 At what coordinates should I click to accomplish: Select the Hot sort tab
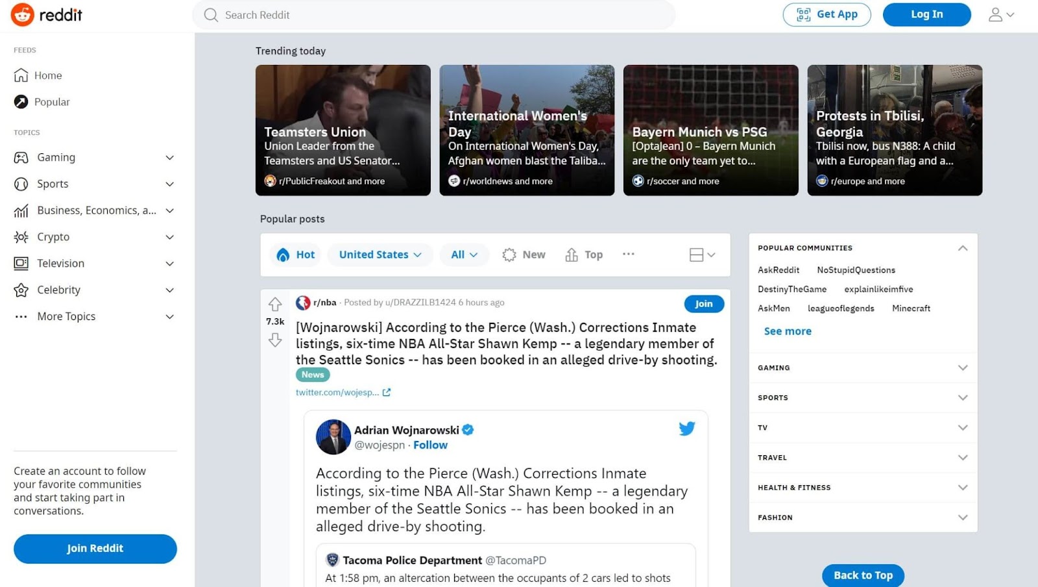[x=296, y=255]
